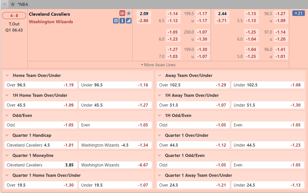
Task: Collapse the Away Team Over/Under section
Action: point(160,76)
